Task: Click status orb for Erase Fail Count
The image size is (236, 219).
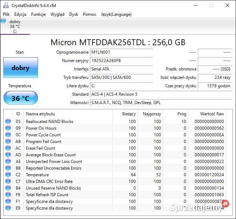Action: tap(8, 148)
